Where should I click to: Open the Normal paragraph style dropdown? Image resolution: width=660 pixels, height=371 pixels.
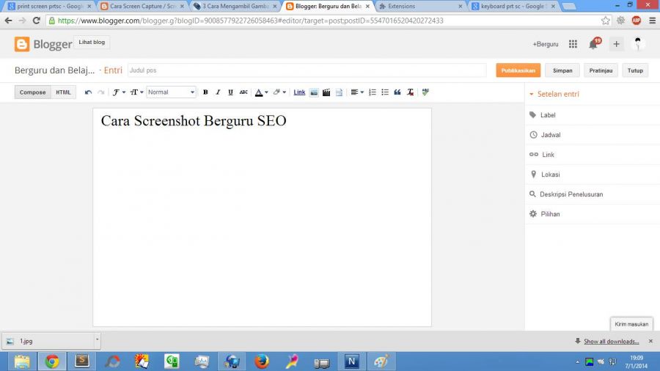click(171, 92)
